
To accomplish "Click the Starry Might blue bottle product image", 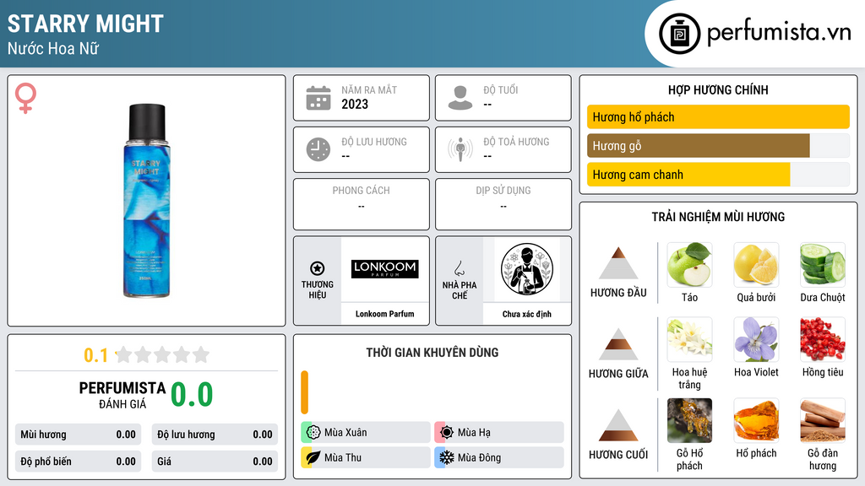I will click(146, 201).
